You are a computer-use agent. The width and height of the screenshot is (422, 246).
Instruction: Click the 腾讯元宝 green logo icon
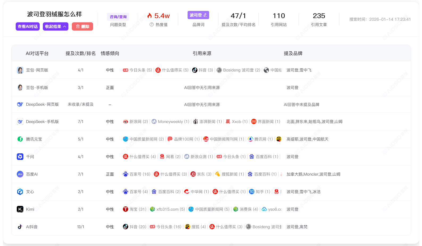(20, 139)
